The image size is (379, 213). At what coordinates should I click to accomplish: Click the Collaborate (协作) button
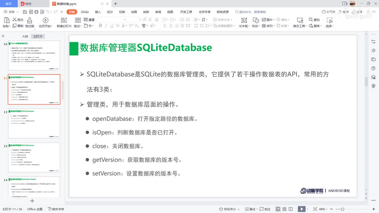(x=343, y=12)
